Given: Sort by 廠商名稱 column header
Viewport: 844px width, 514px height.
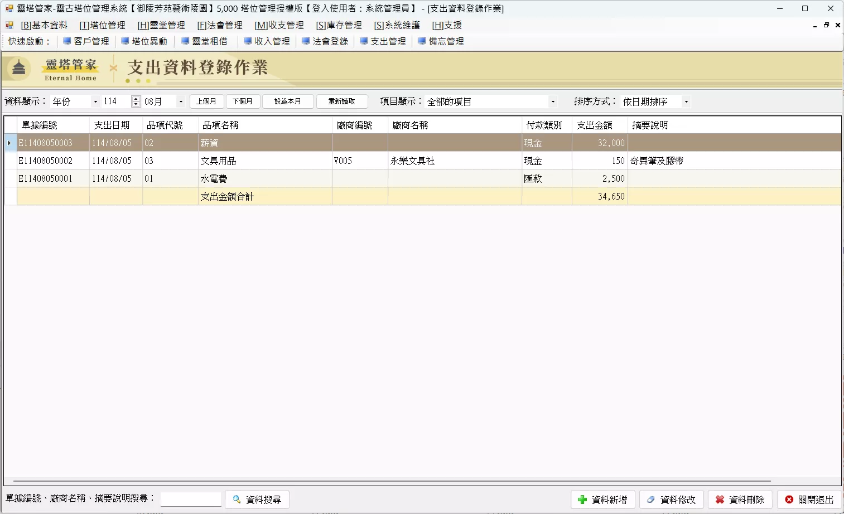Looking at the screenshot, I should [455, 125].
